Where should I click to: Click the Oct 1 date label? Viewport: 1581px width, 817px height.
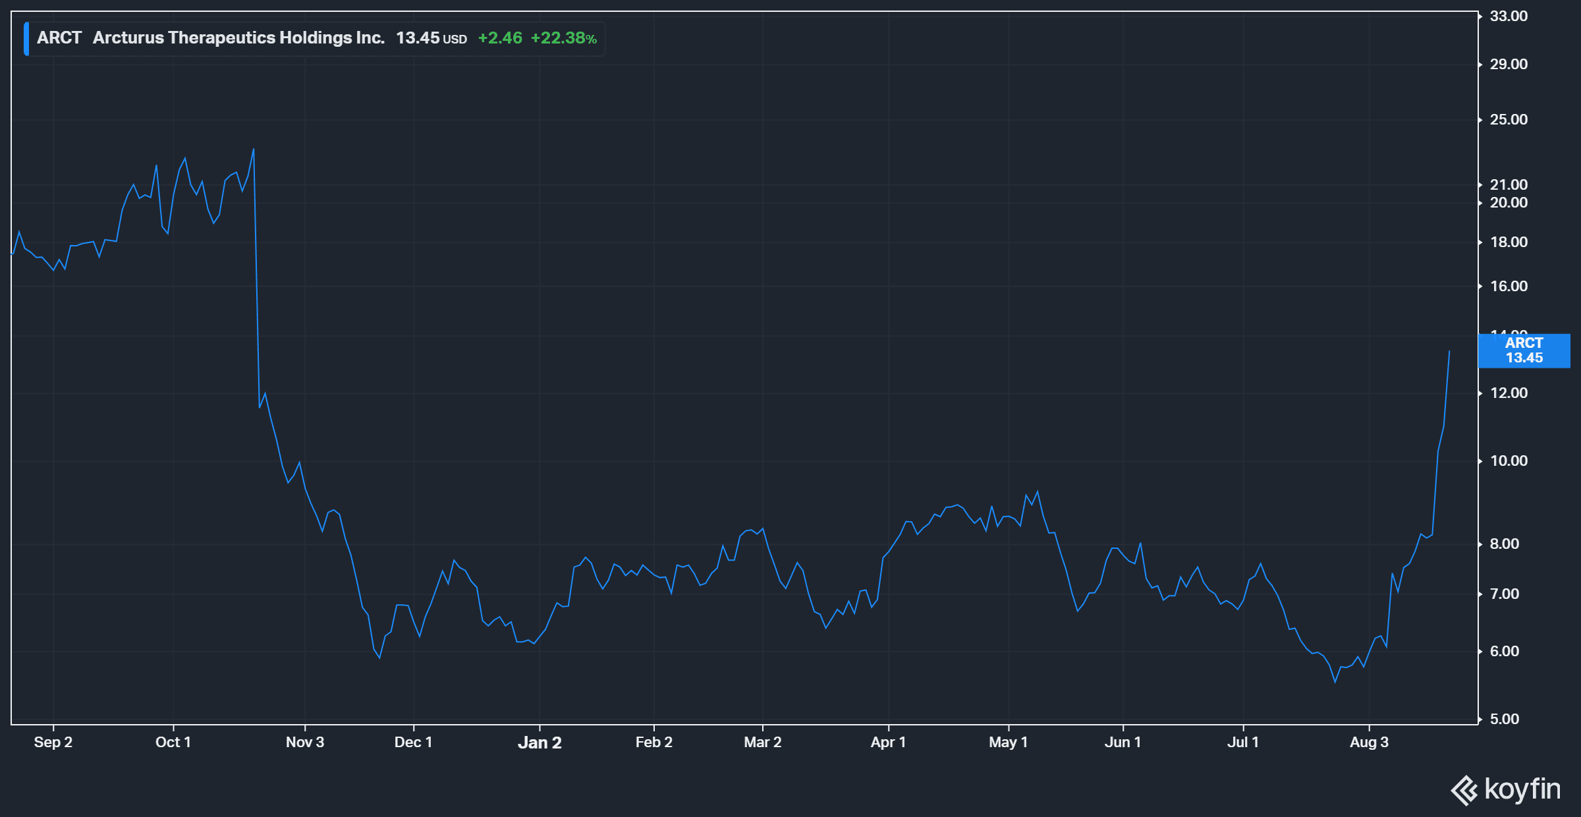tap(173, 743)
